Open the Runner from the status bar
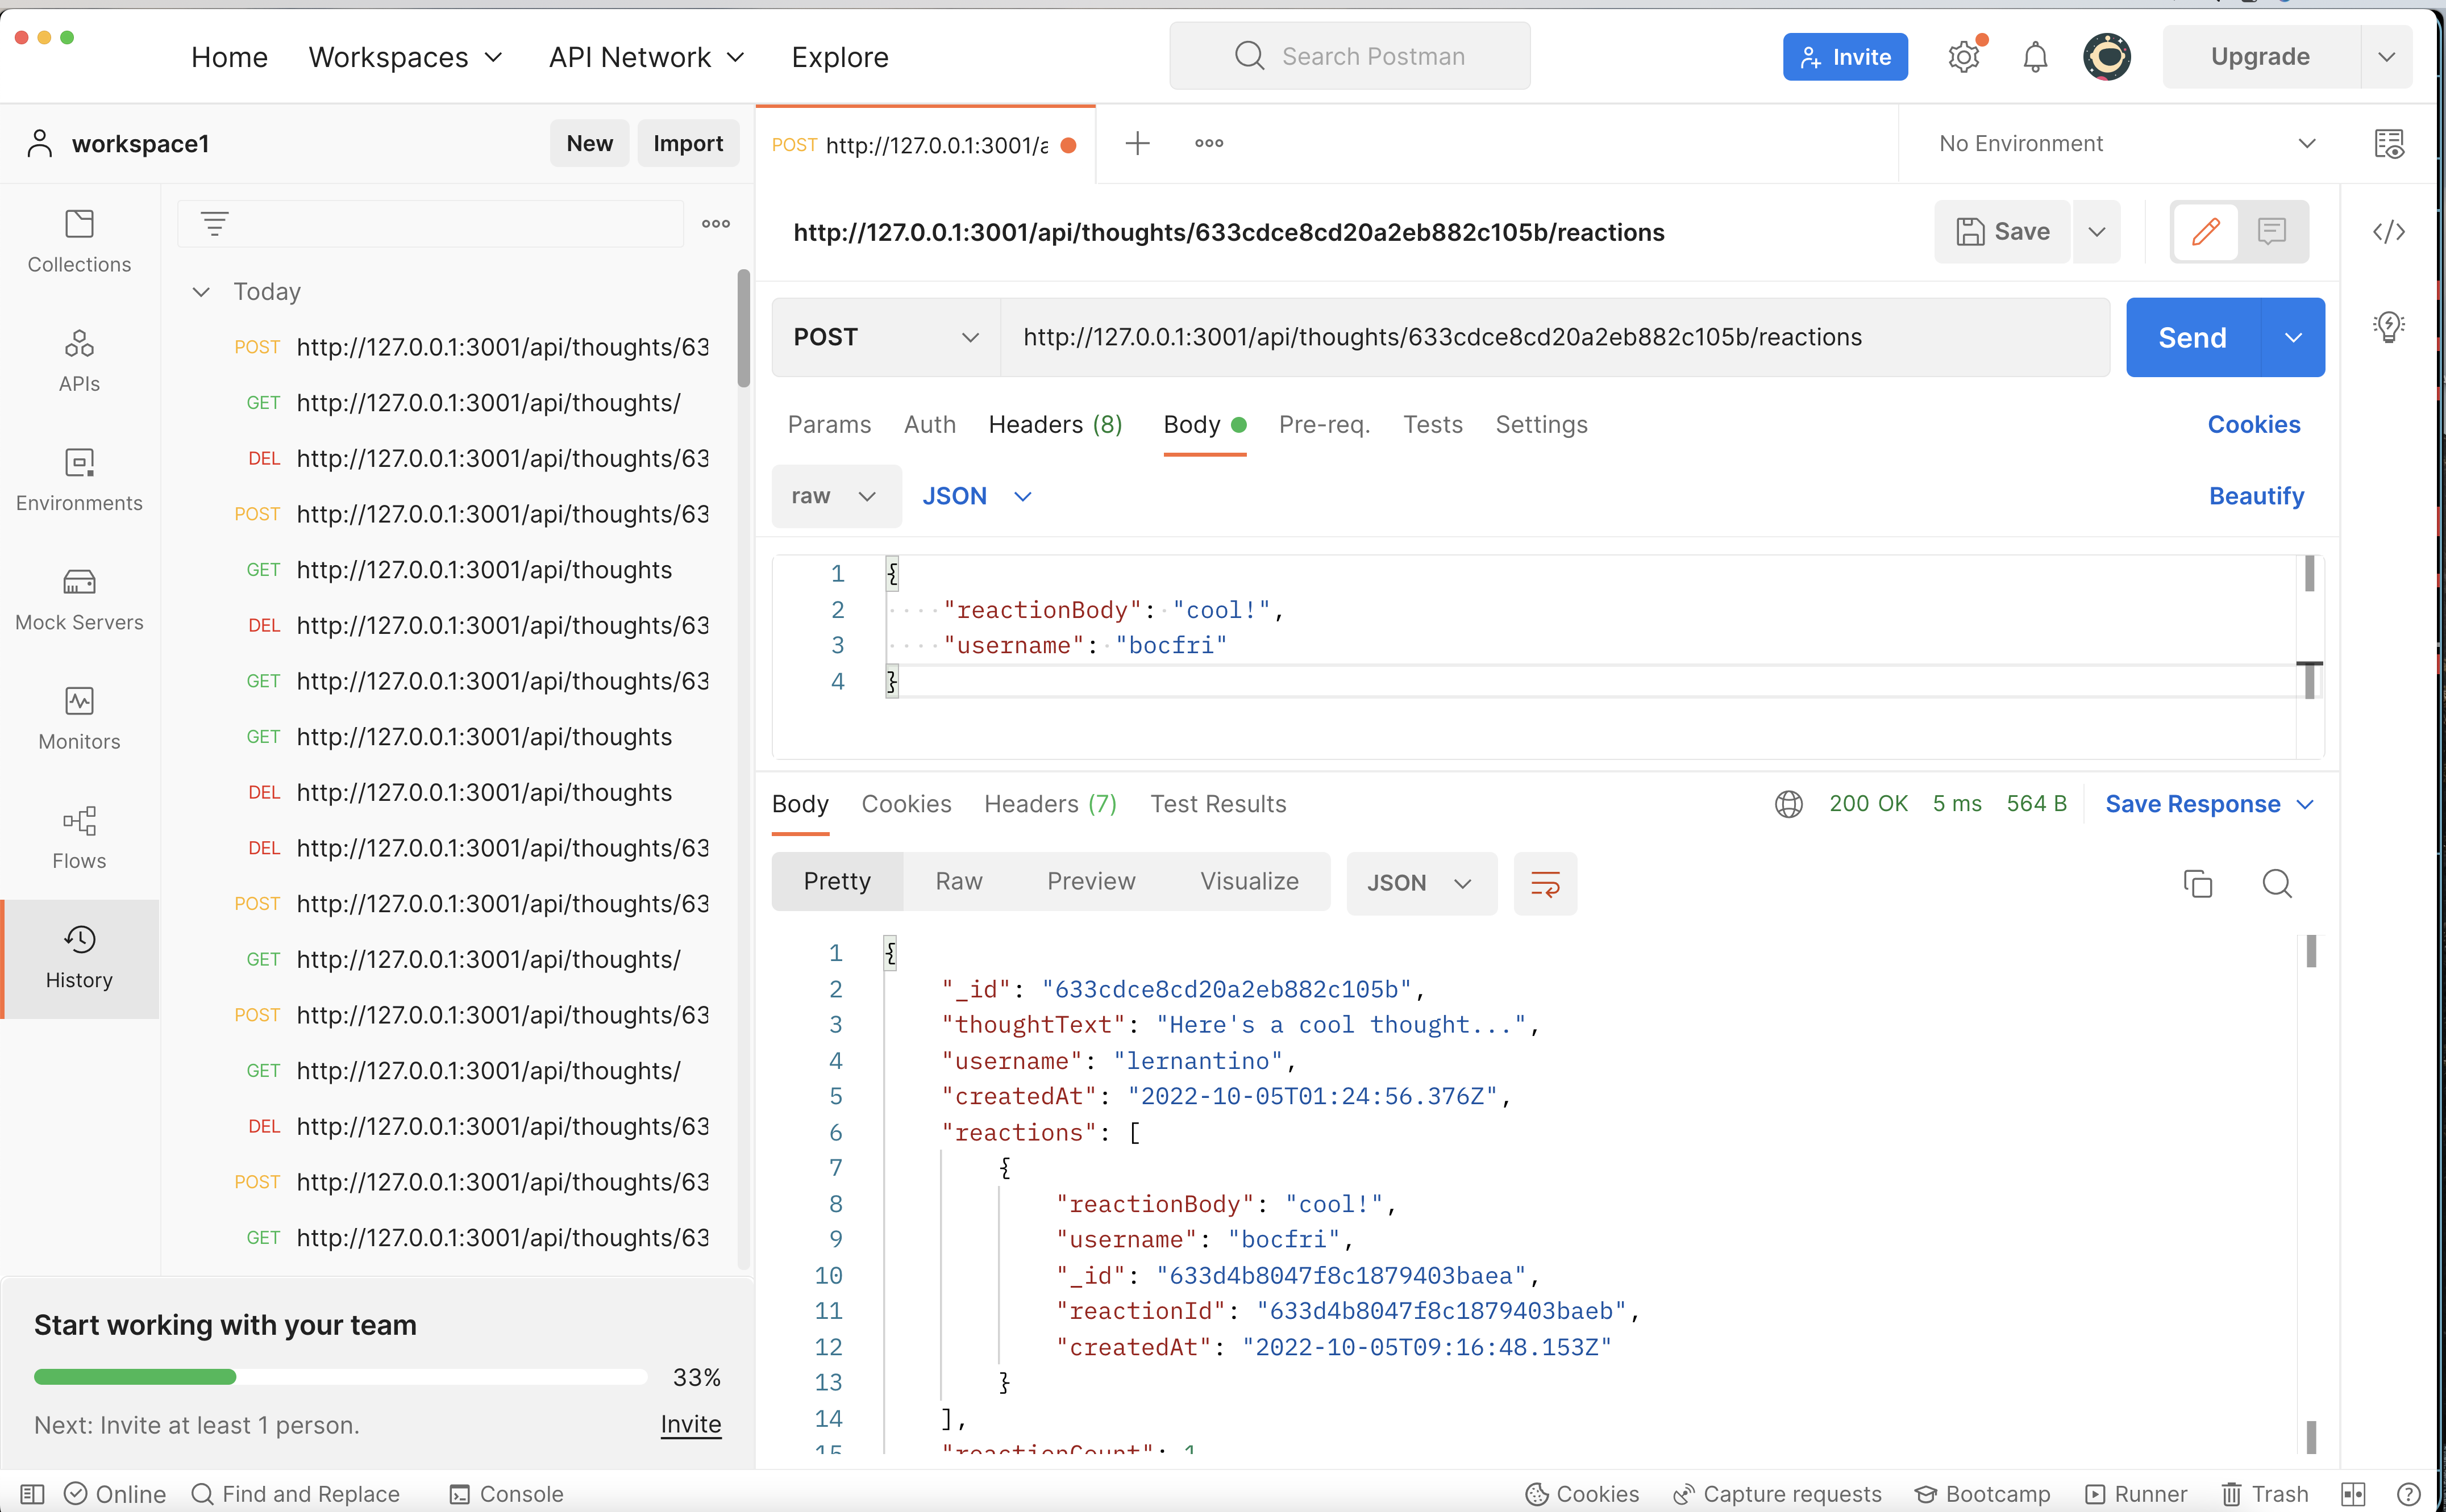The image size is (2446, 1512). pos(2136,1493)
